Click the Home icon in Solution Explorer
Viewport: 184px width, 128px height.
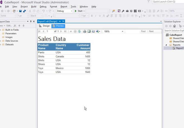point(175,26)
